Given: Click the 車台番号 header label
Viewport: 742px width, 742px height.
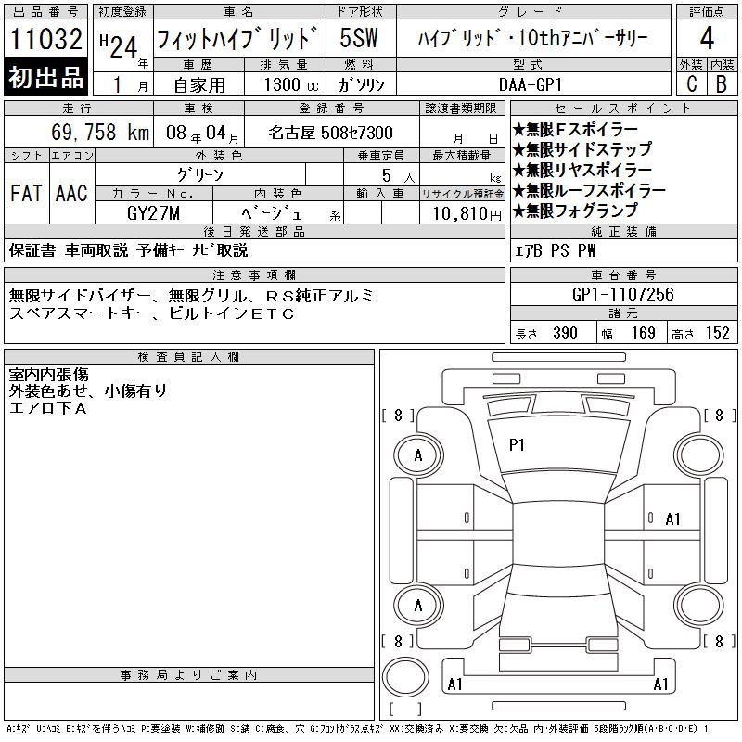Looking at the screenshot, I should (x=623, y=275).
